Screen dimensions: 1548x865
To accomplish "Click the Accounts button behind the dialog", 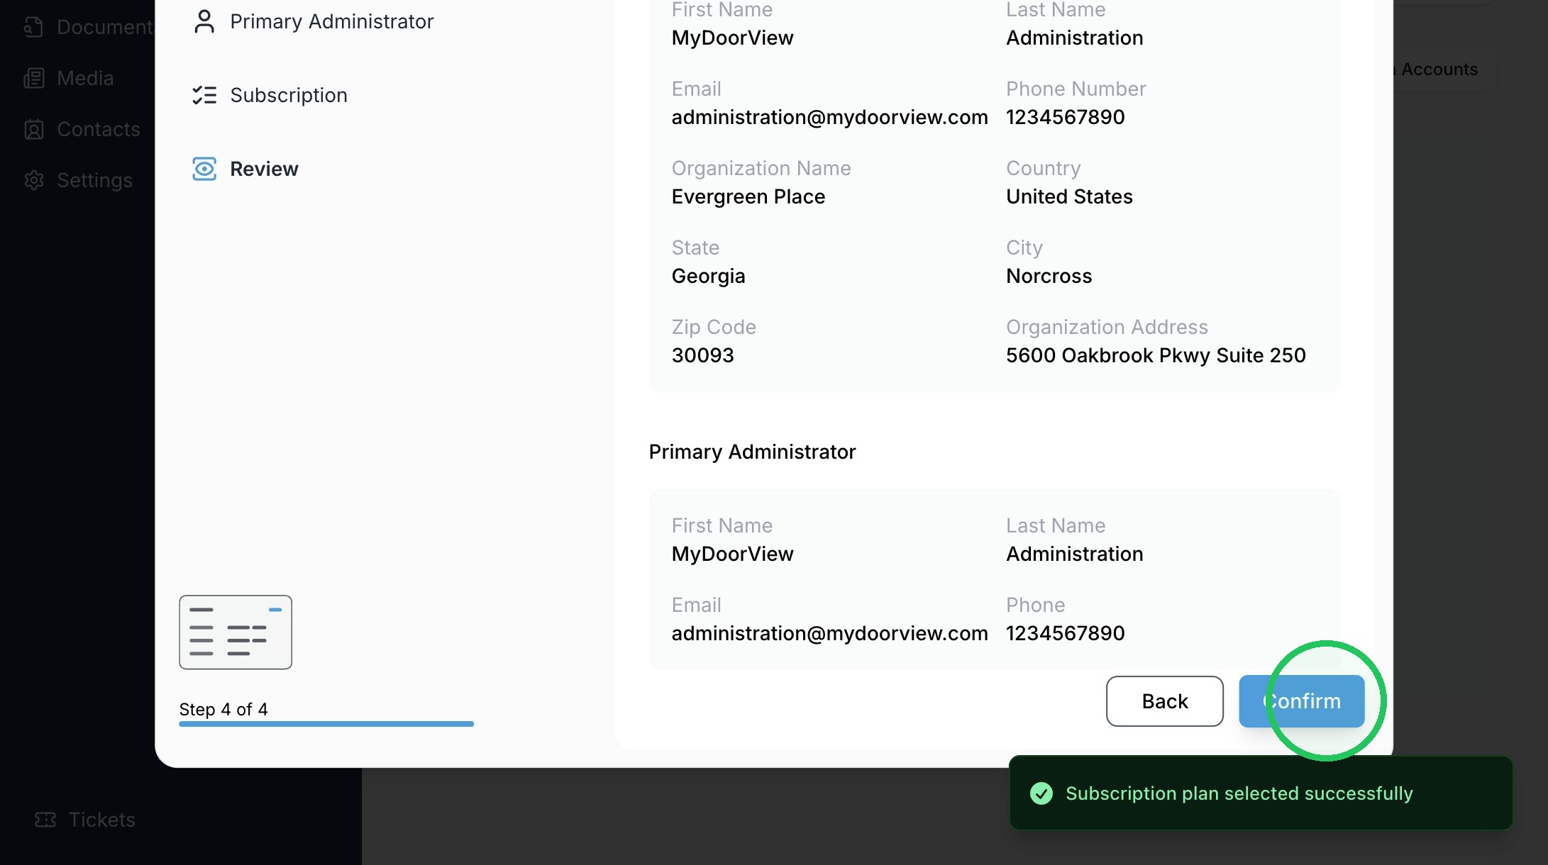I will point(1440,69).
